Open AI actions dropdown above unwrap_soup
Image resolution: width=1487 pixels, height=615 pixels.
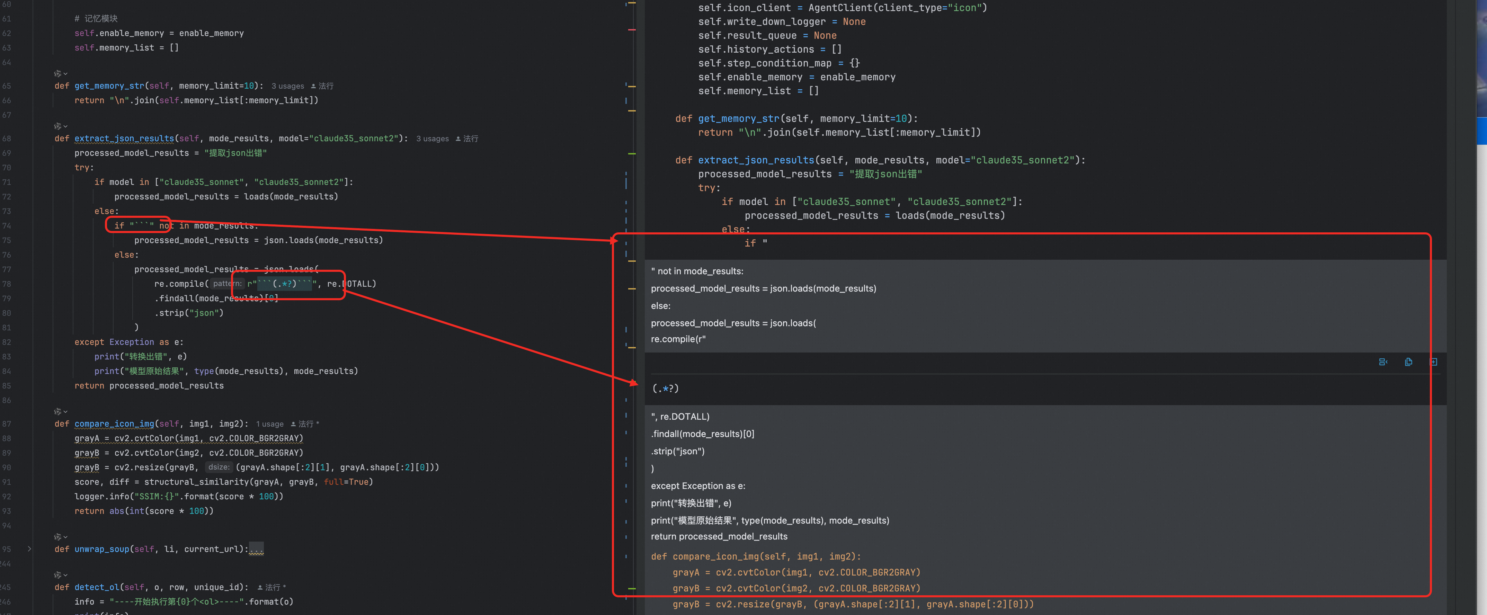pyautogui.click(x=65, y=537)
